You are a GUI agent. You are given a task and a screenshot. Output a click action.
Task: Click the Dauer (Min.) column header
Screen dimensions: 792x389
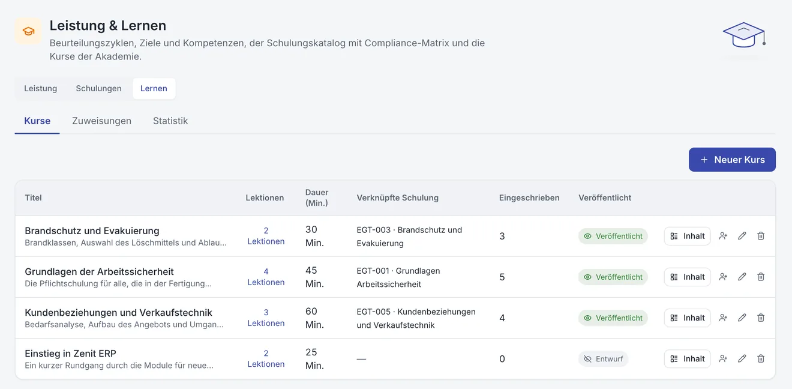point(317,198)
